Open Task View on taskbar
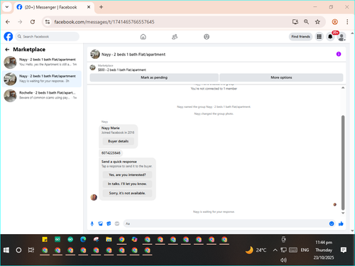 coord(31,250)
